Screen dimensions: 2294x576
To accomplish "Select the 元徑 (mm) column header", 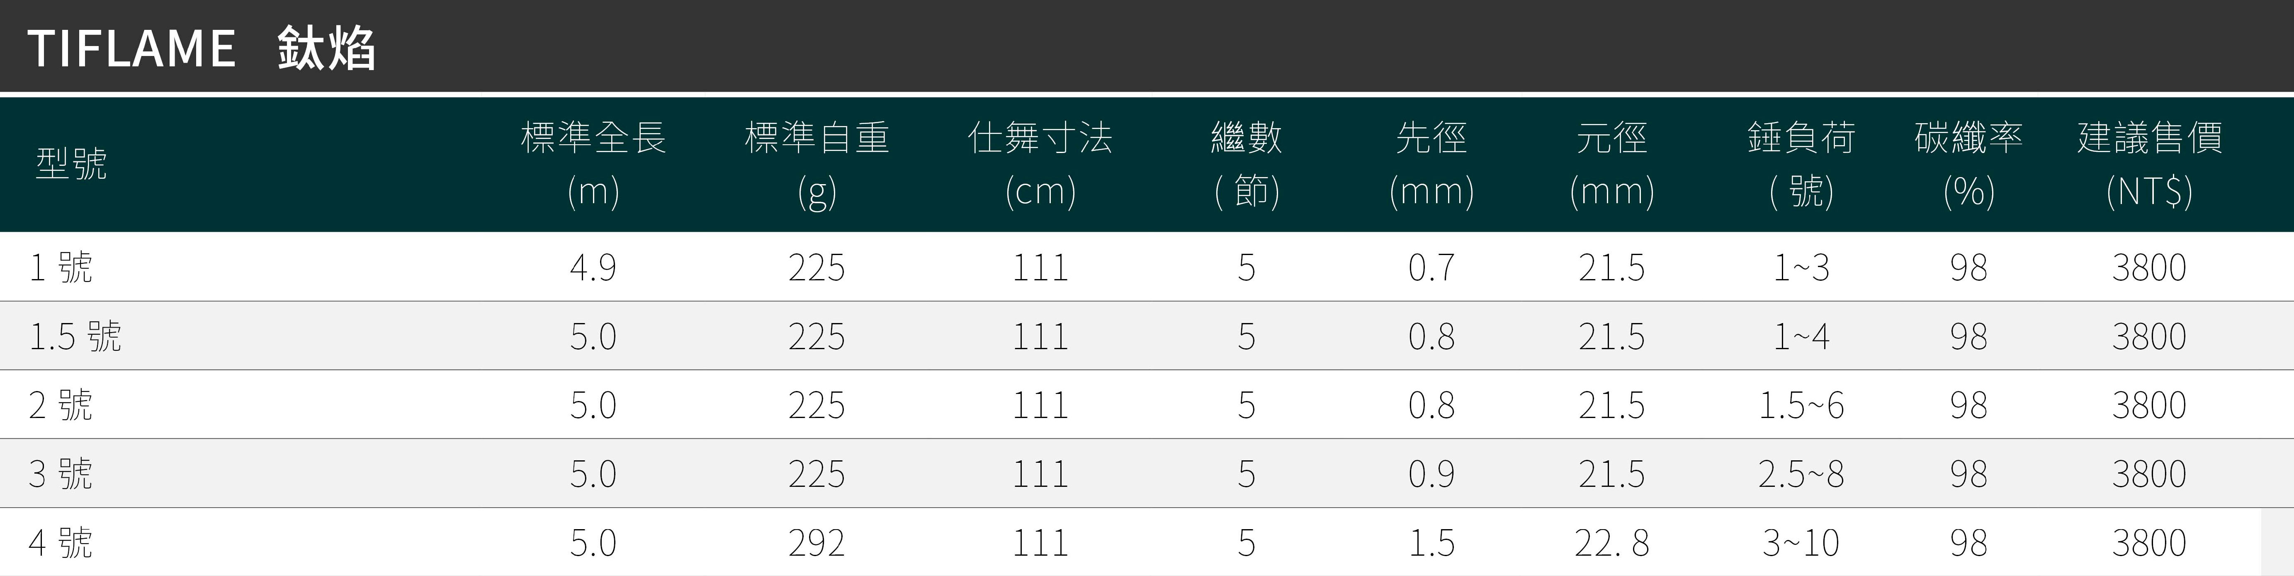I will (1611, 164).
